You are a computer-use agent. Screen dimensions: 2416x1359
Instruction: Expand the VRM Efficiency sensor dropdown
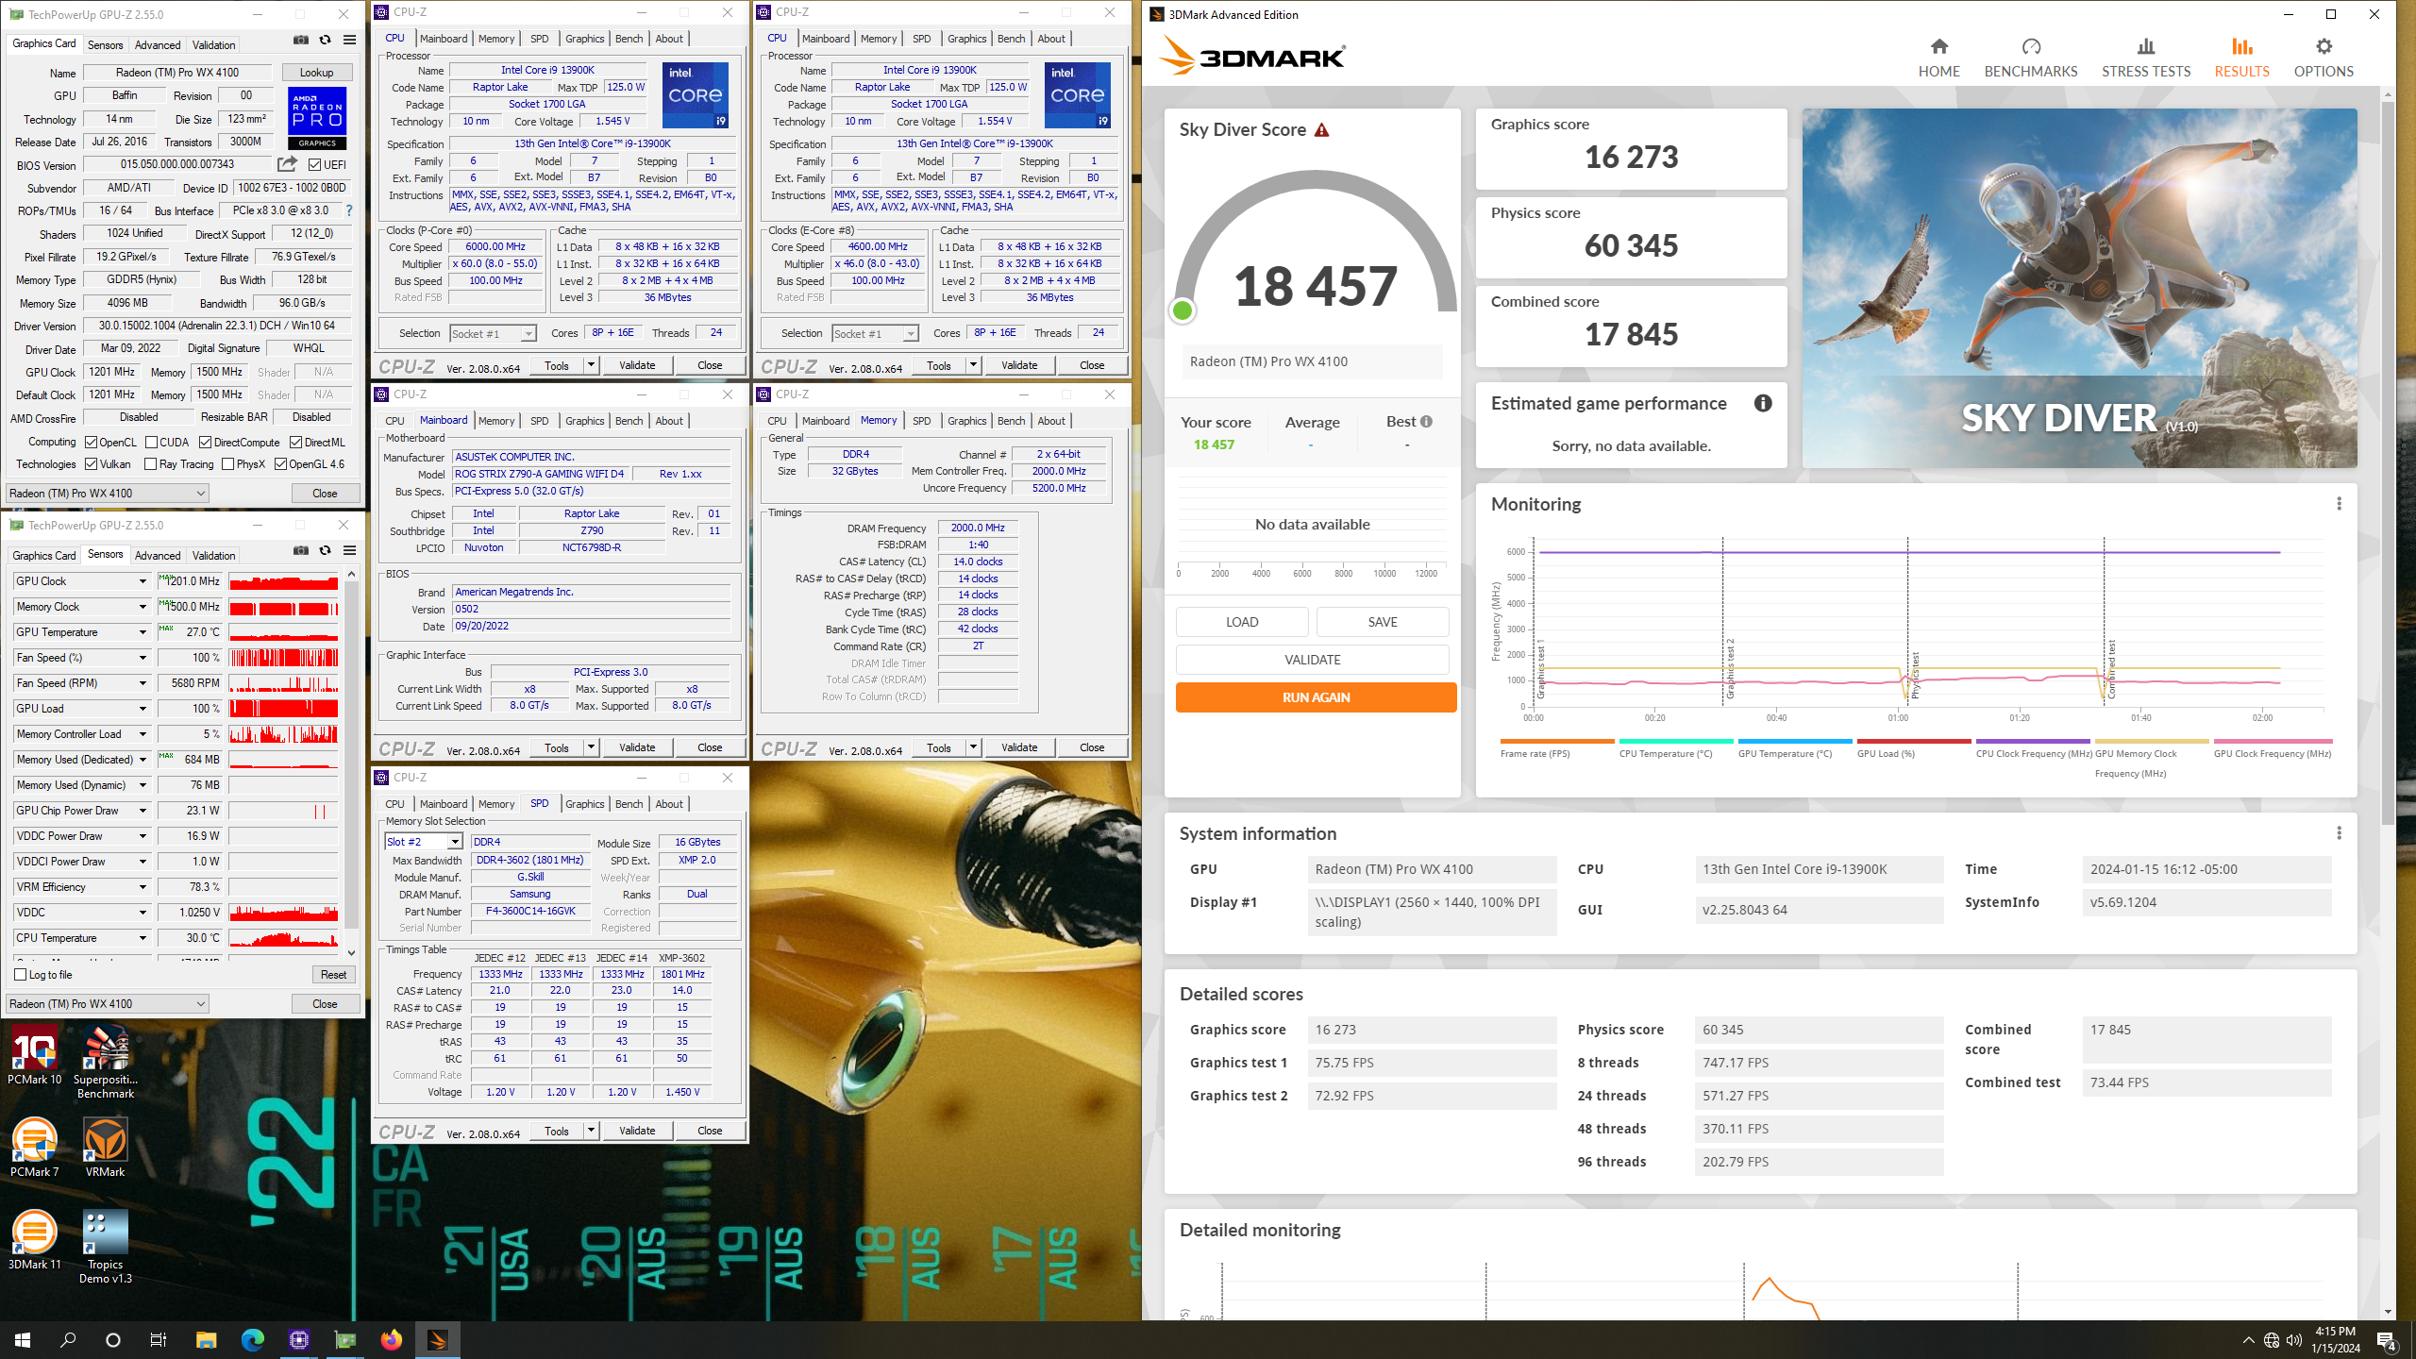[x=143, y=887]
